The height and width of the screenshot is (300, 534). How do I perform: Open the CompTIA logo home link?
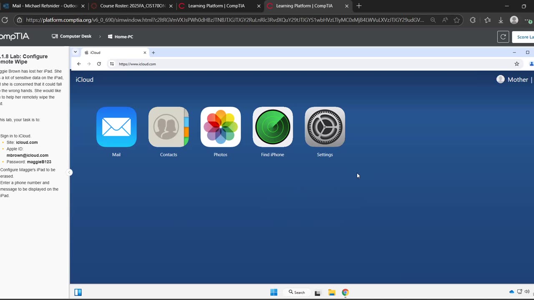point(15,37)
